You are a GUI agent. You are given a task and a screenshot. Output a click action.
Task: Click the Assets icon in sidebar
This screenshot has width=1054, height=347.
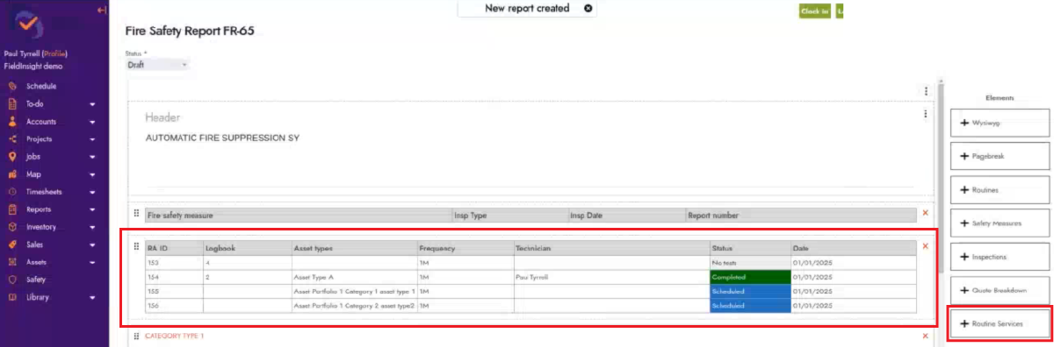pyautogui.click(x=12, y=262)
